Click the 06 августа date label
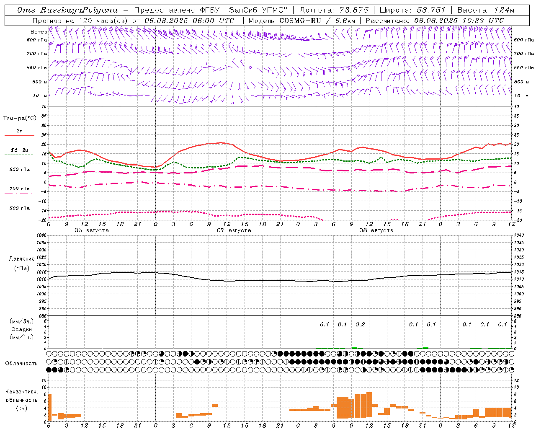Viewport: 536px width, 429px height. pos(92,230)
